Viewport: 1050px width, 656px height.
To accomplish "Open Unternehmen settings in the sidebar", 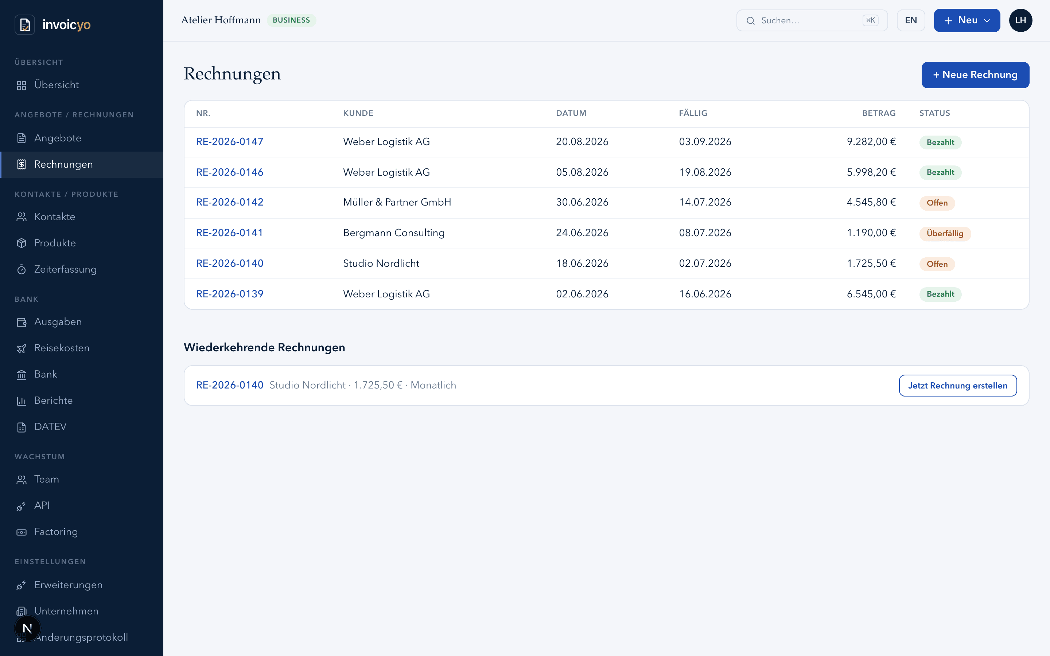I will pyautogui.click(x=82, y=611).
